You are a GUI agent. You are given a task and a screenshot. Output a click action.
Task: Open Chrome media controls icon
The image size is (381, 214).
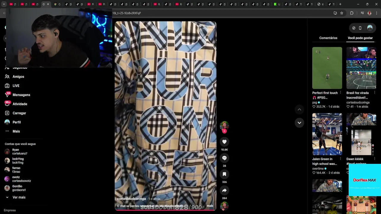pos(362,13)
